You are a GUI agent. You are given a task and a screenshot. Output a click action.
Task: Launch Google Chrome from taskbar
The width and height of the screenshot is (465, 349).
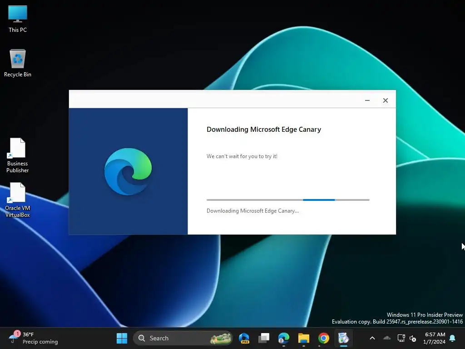point(323,338)
